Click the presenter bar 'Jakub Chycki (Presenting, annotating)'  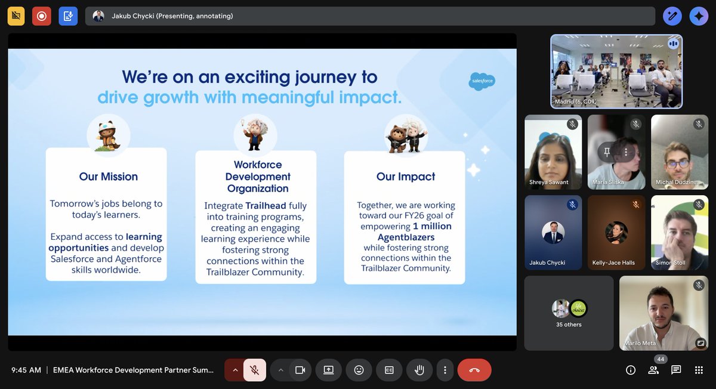point(370,16)
